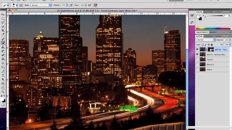Screen dimensions: 232x130
Task: Switch to the Styles tab
Action: pos(218,12)
